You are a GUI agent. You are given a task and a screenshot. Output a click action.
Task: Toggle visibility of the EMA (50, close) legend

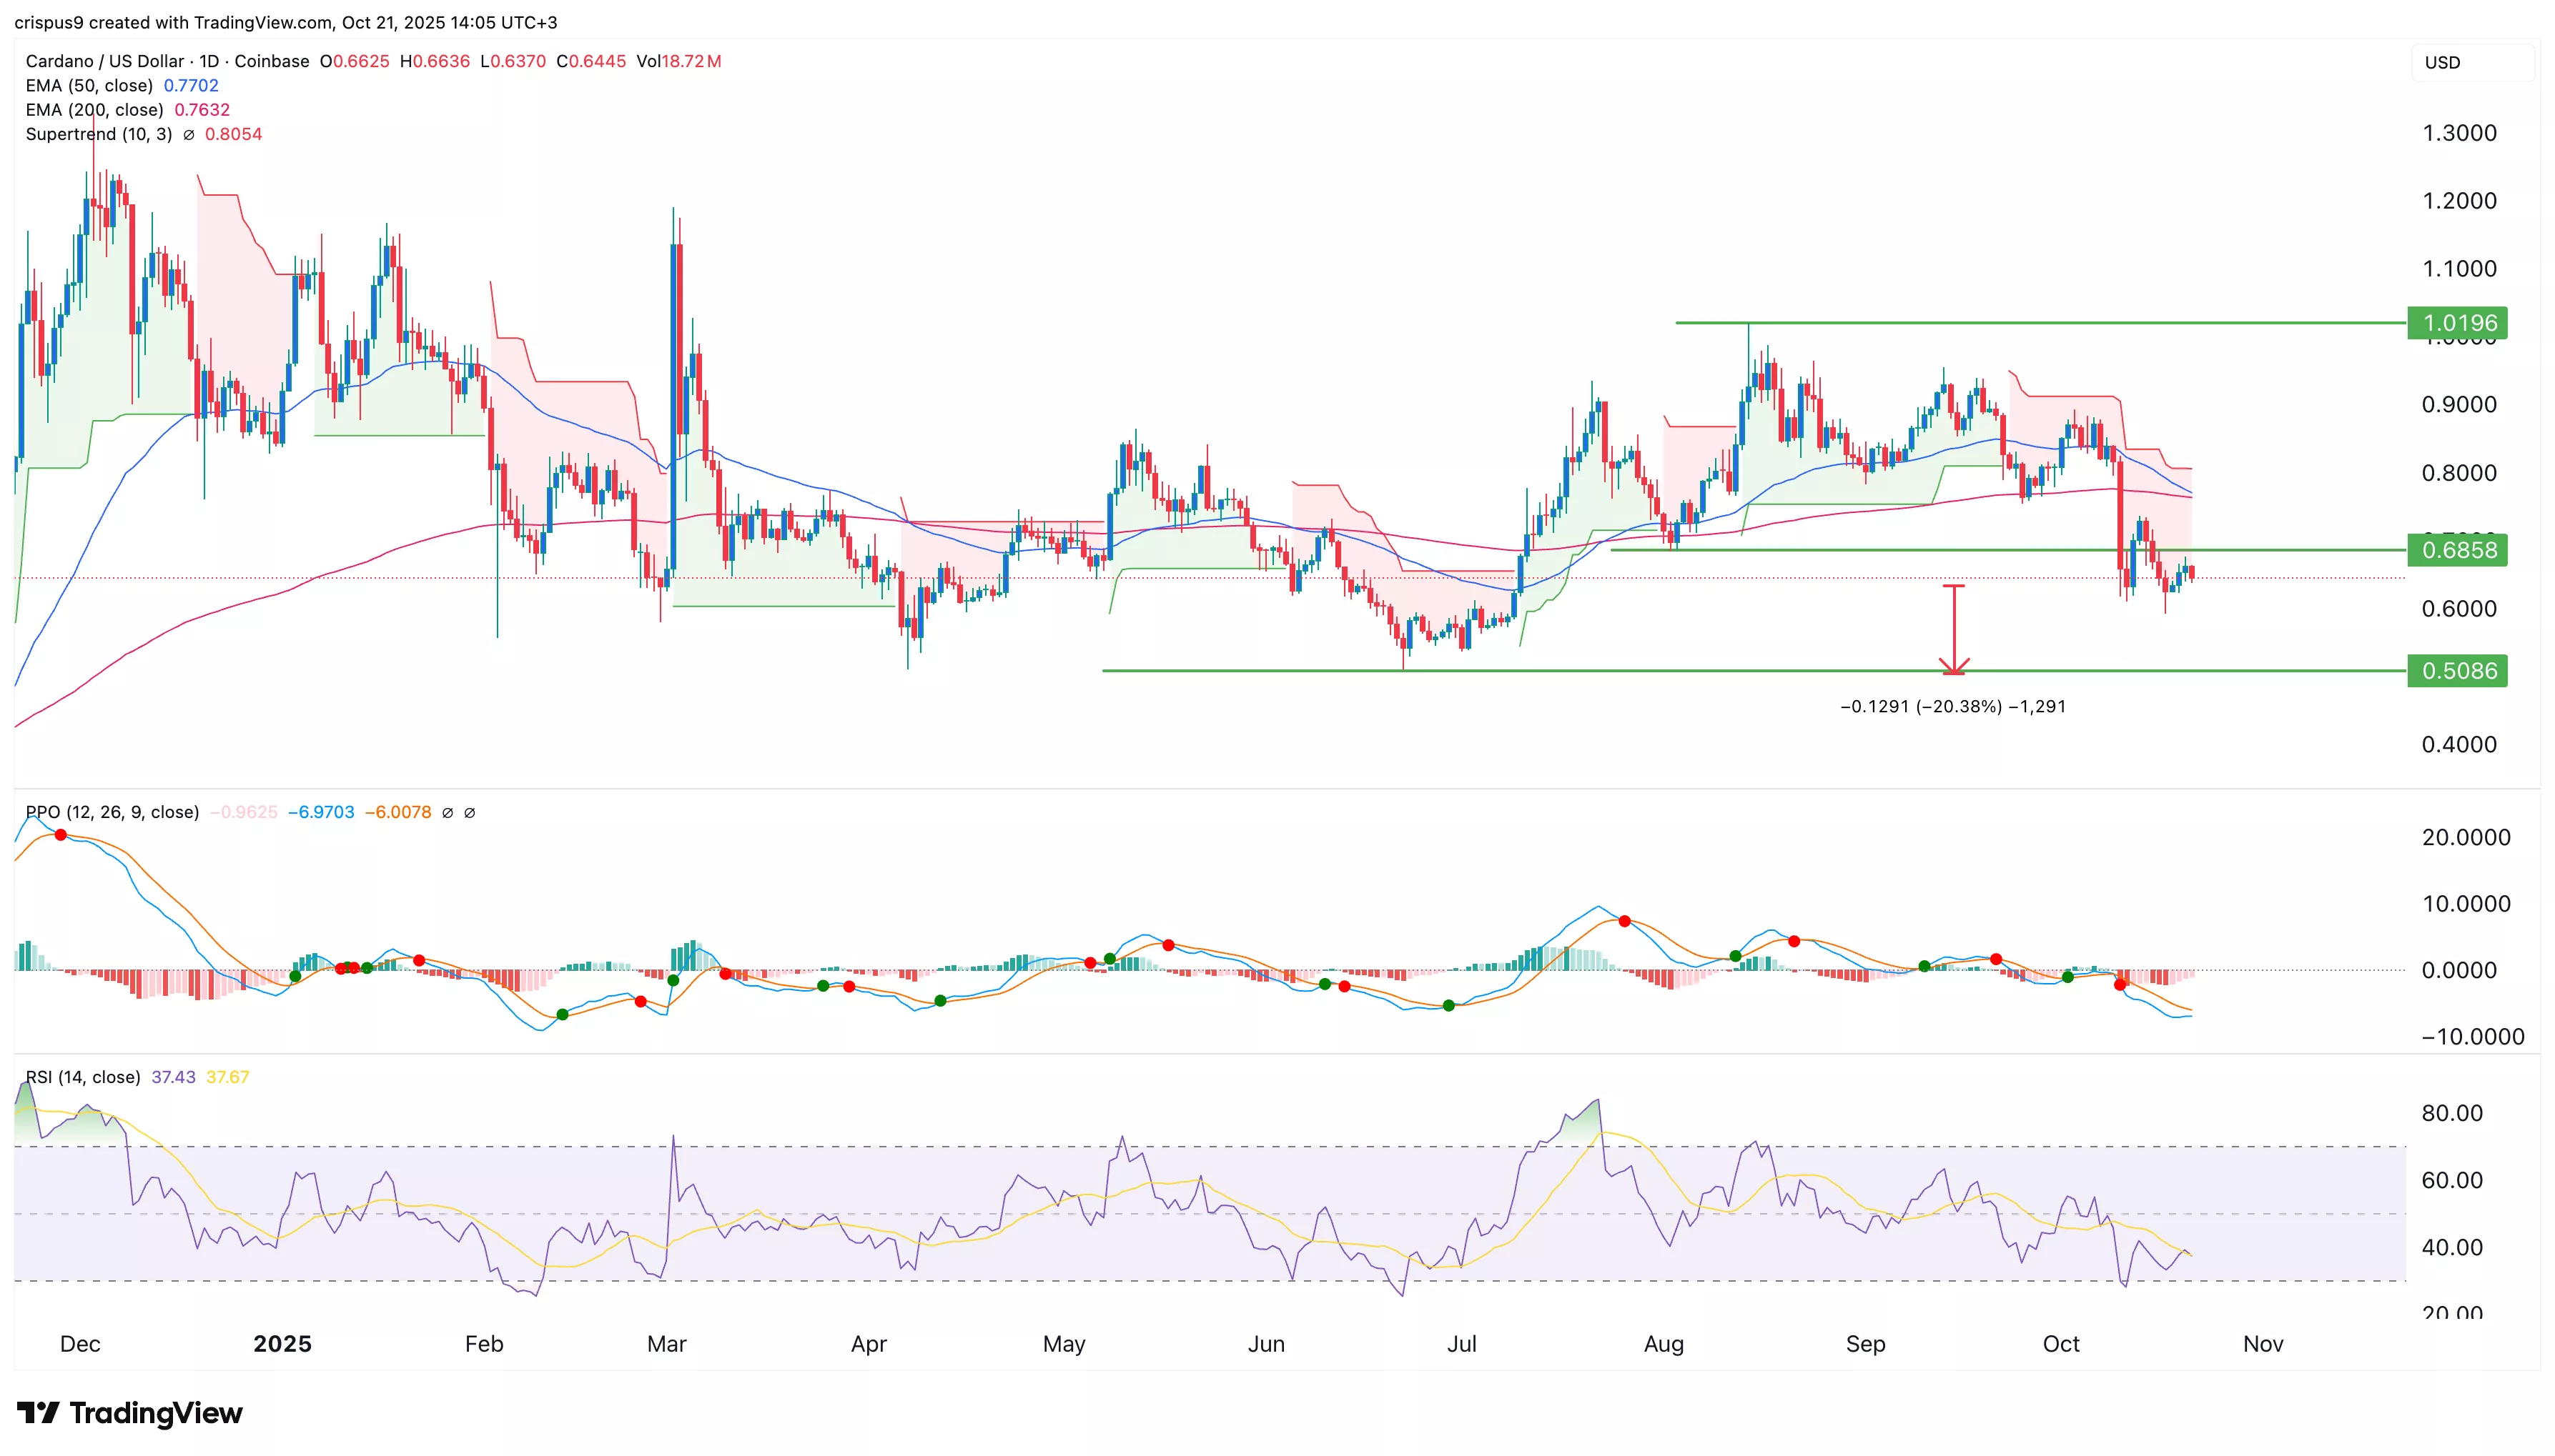tap(90, 86)
